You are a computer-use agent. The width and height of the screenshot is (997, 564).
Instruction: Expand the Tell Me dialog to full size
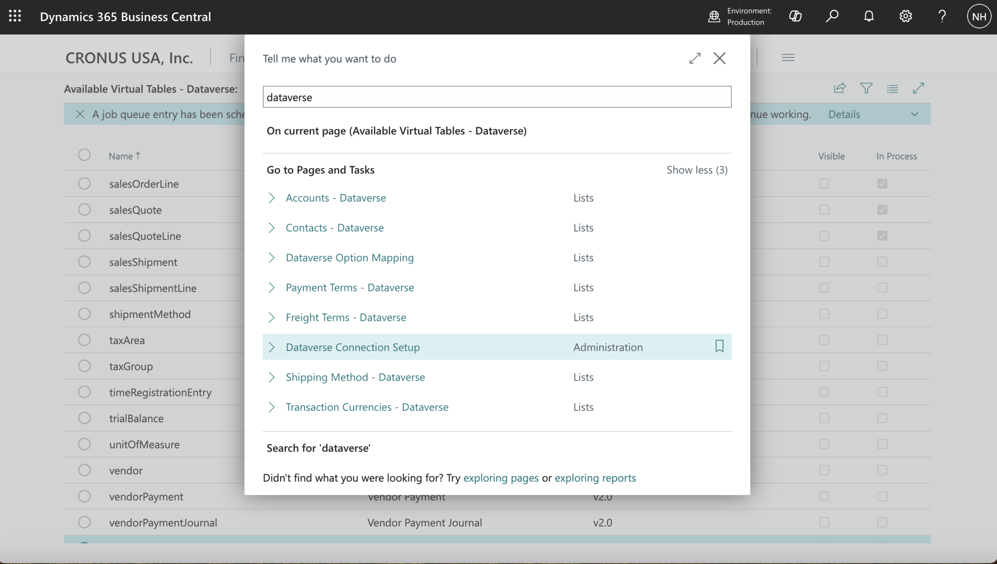coord(695,58)
